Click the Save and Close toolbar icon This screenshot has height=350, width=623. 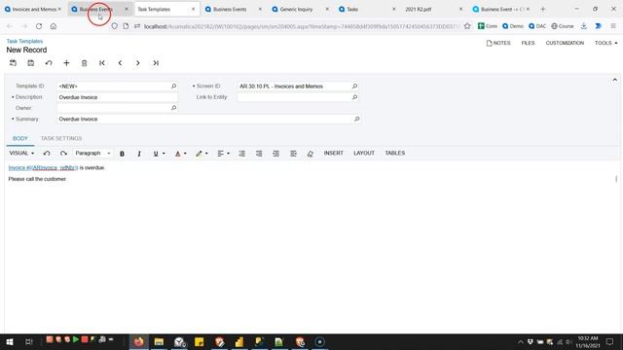coord(13,63)
